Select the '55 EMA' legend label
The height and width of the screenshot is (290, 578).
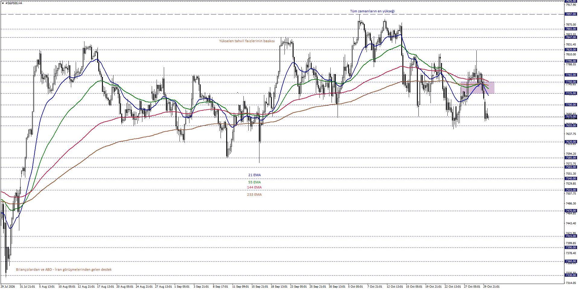(254, 182)
